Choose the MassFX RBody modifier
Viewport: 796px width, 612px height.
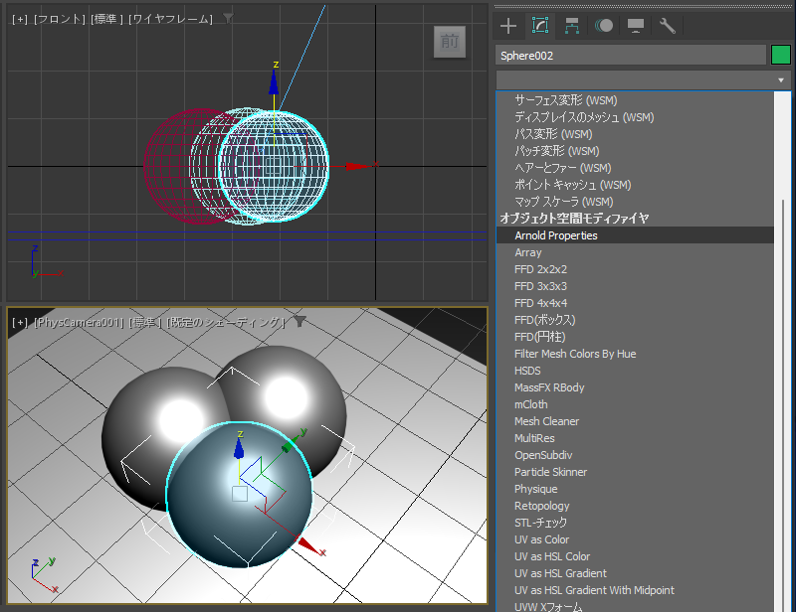coord(635,387)
